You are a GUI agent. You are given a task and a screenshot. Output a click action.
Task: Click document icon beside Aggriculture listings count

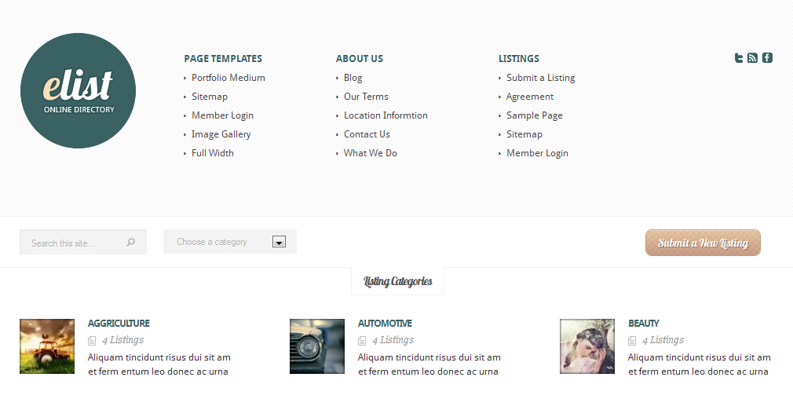click(92, 341)
